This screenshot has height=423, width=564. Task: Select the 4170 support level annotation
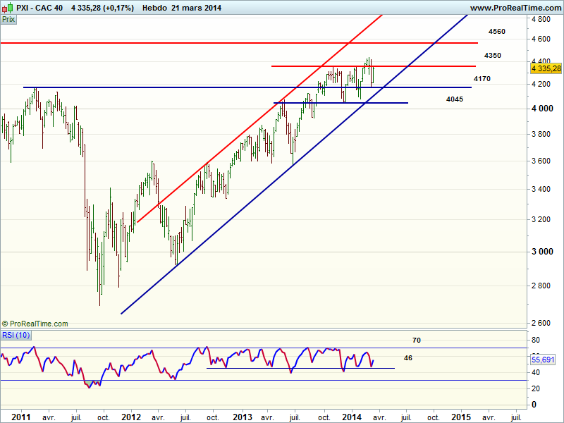tap(482, 78)
